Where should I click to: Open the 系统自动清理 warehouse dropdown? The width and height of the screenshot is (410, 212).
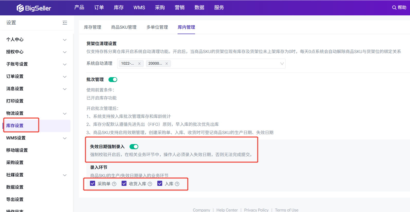(x=282, y=64)
